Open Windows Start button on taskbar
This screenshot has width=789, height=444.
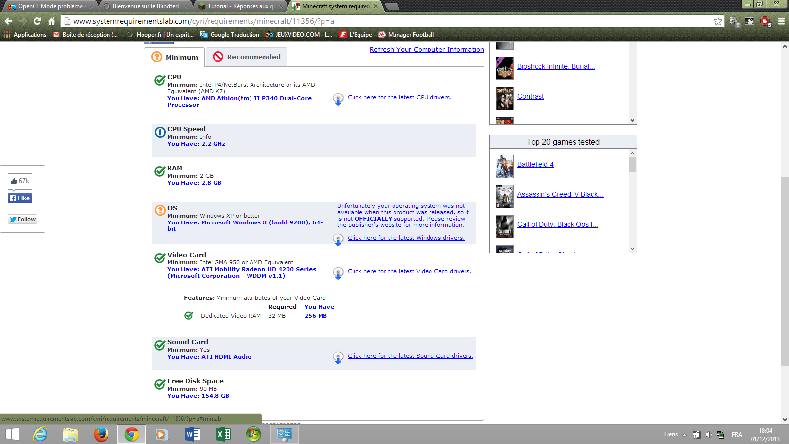(x=12, y=434)
